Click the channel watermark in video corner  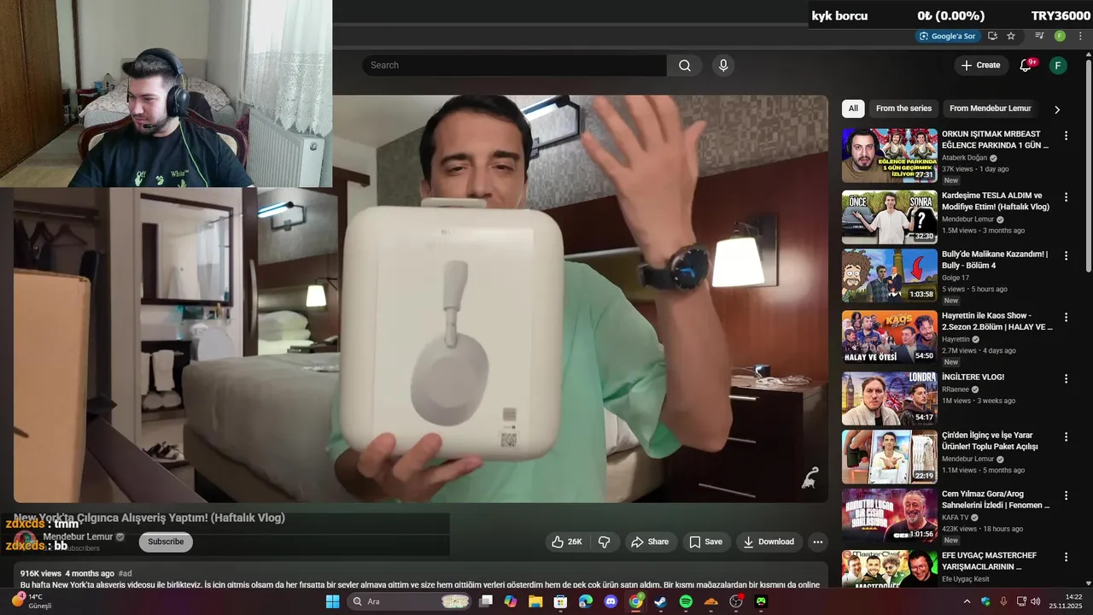810,478
